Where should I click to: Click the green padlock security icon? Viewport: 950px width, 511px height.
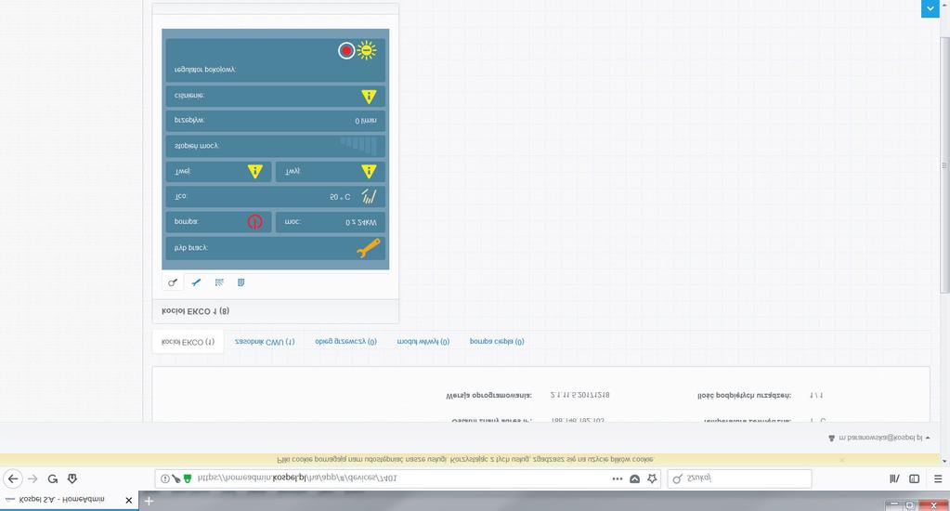[x=188, y=478]
